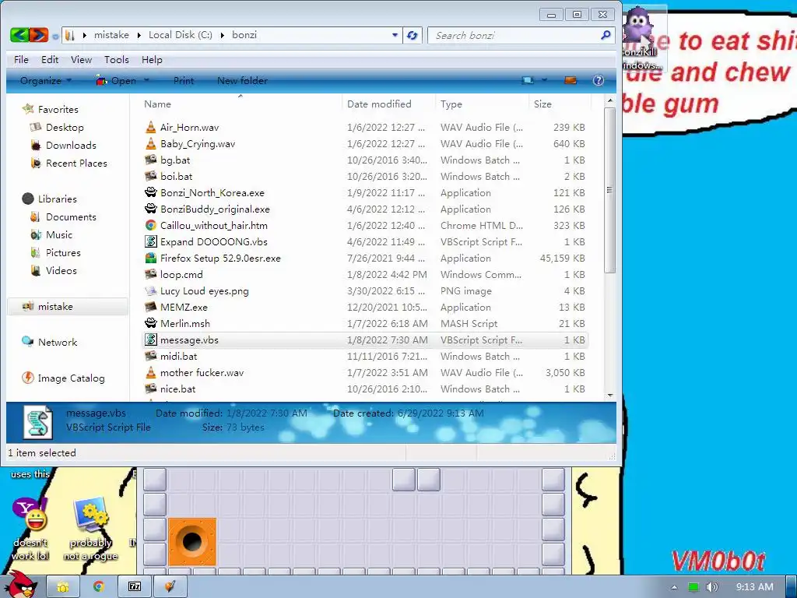Refresh the bonzi folder view
797x598 pixels.
413,35
